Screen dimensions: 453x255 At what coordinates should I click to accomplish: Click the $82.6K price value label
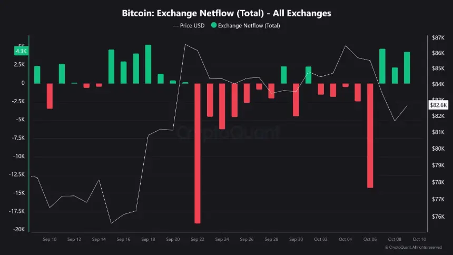[438, 105]
